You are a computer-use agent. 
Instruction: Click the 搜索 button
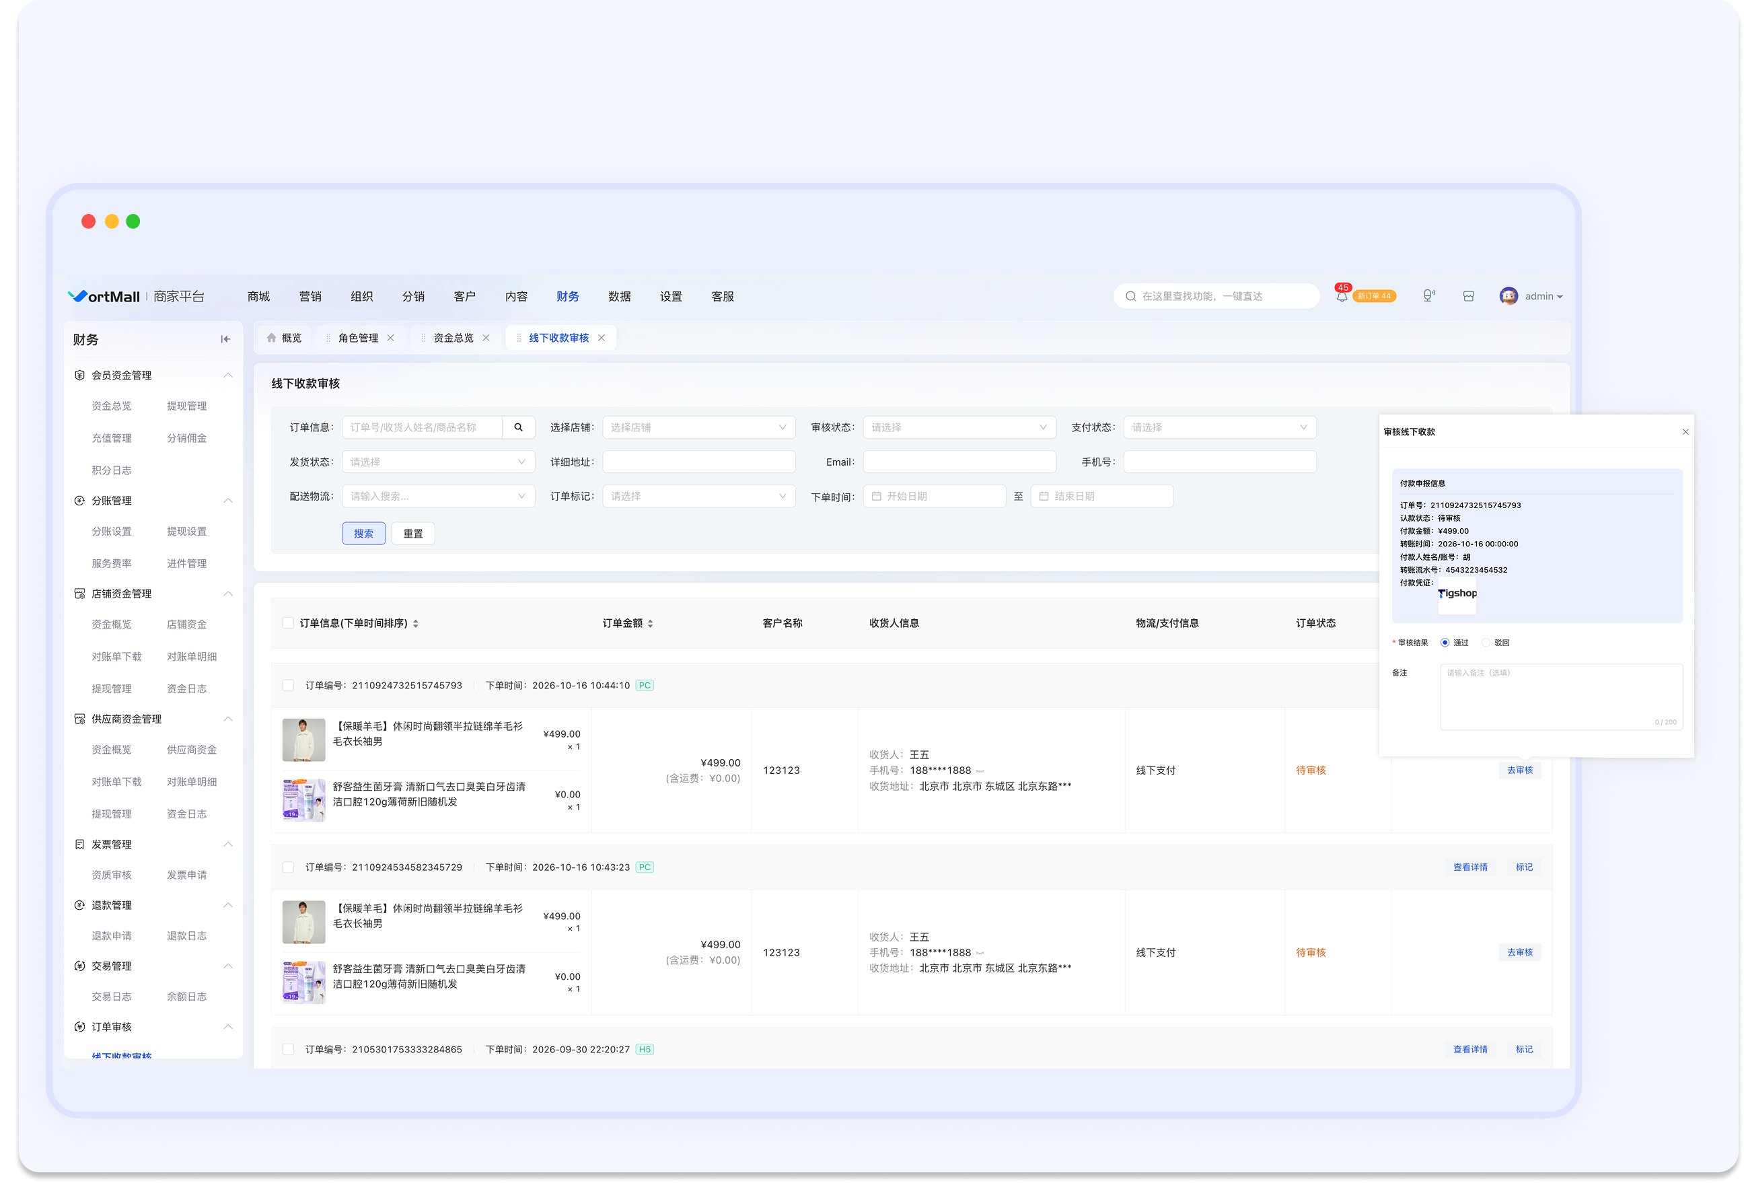click(x=364, y=534)
